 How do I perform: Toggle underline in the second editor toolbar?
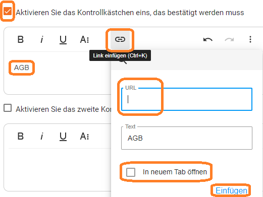pos(63,137)
